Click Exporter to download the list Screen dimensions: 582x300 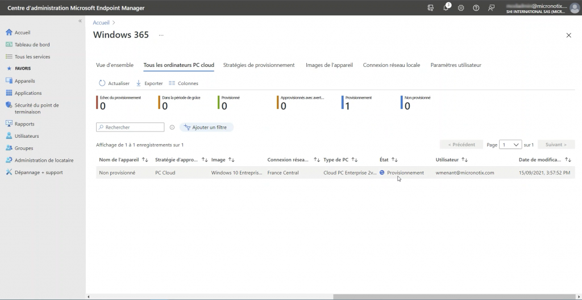tap(149, 83)
